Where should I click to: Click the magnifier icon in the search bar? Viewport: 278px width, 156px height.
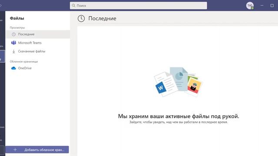73,6
